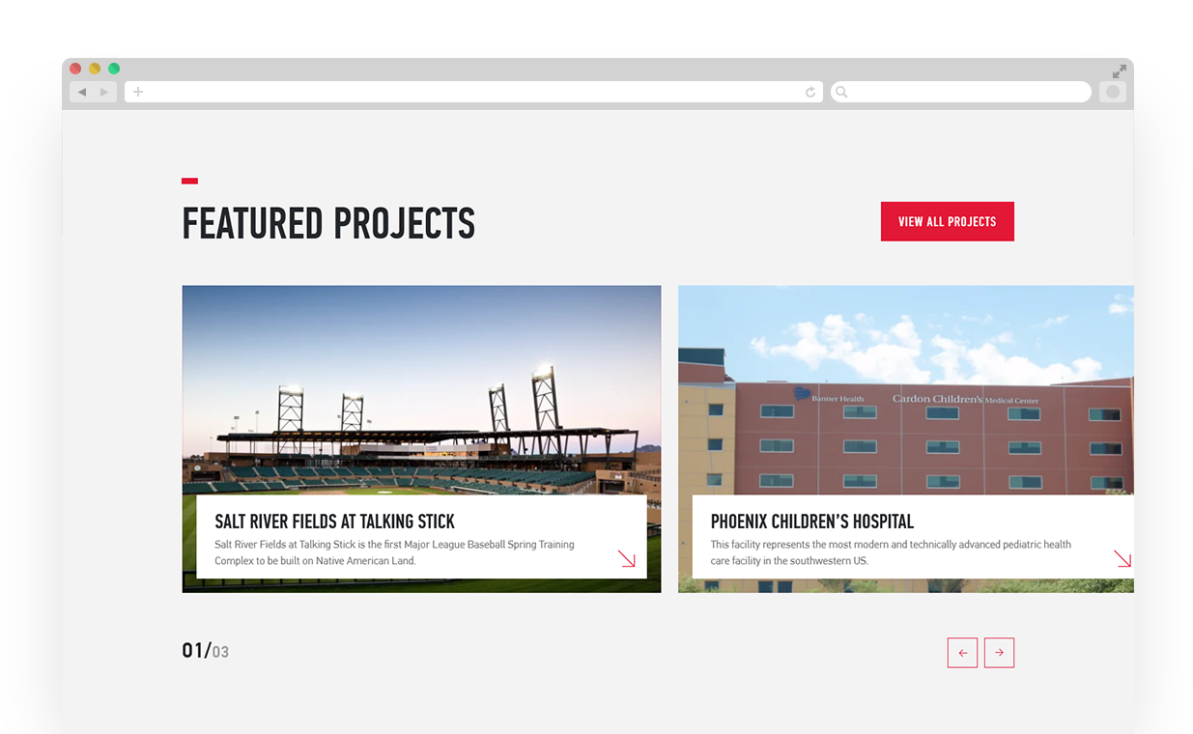Click the round button right of search
The height and width of the screenshot is (734, 1193).
[x=1112, y=92]
